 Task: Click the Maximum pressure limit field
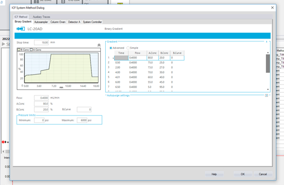point(82,120)
